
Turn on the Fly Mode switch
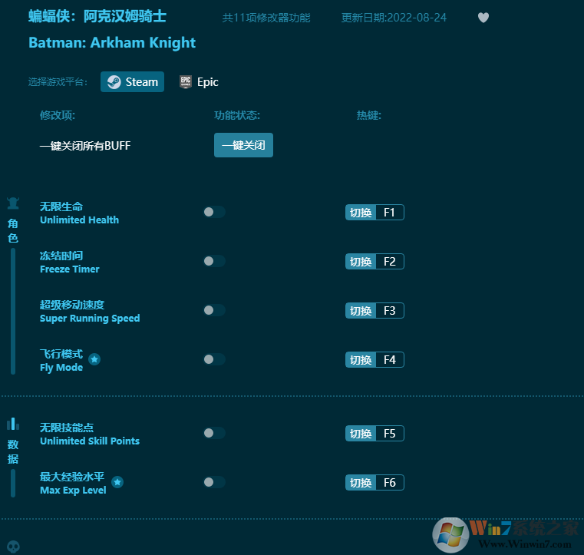[x=214, y=359]
